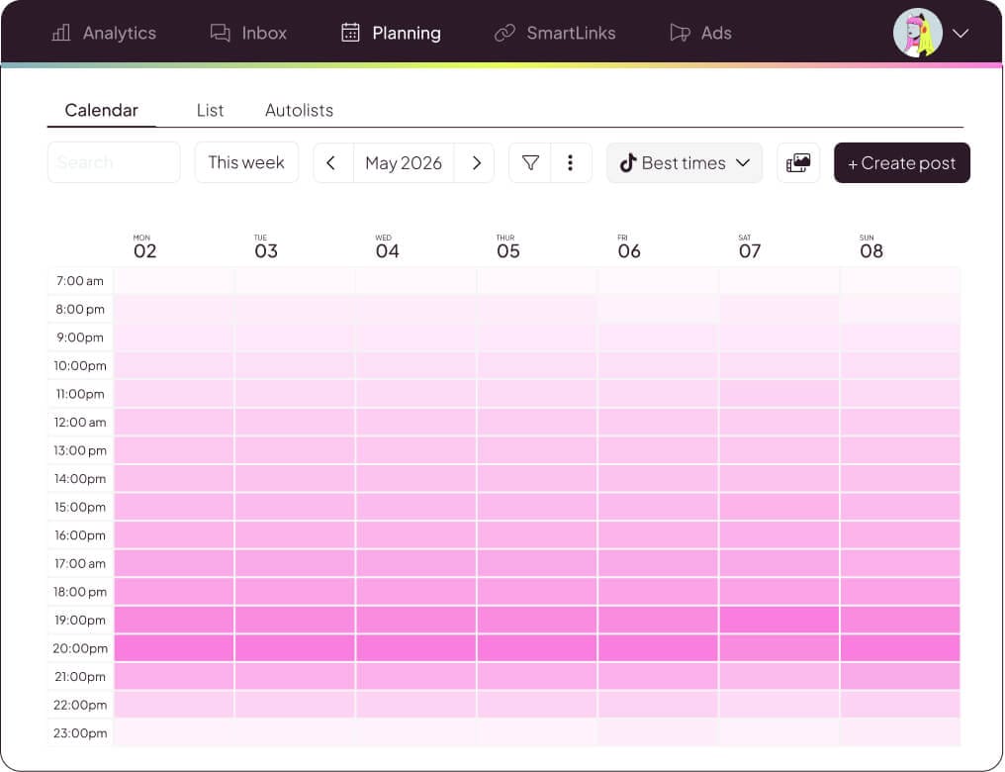Select the Planning calendar icon
Image resolution: width=1005 pixels, height=772 pixels.
click(x=350, y=32)
